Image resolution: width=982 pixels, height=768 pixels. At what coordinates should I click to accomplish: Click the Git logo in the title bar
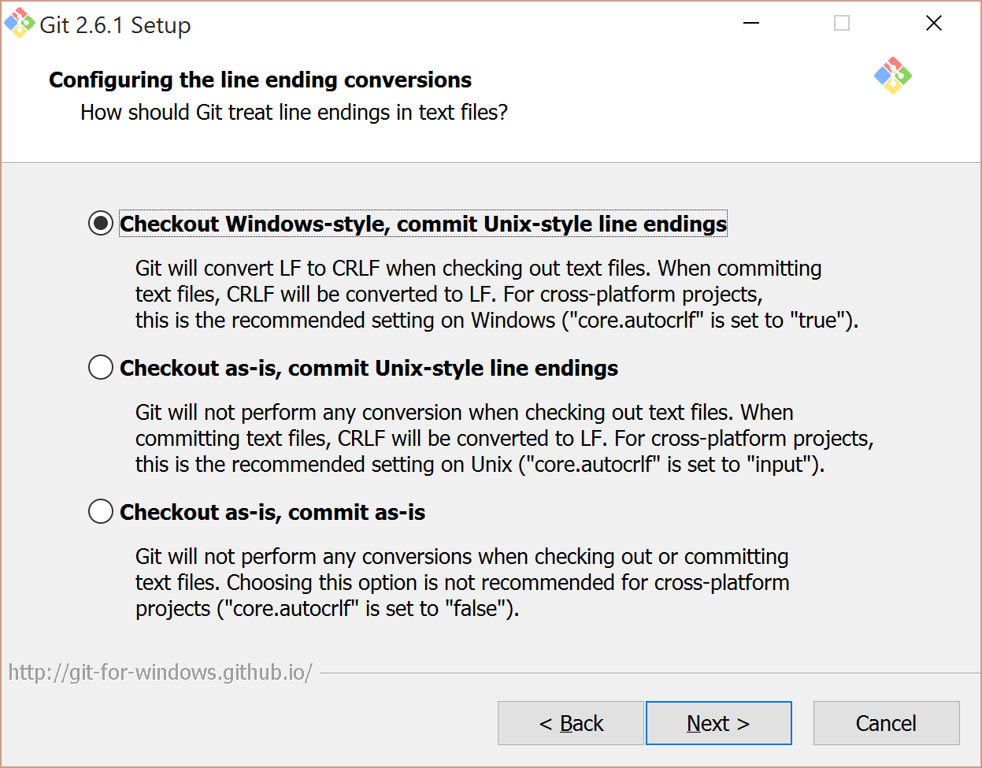coord(17,24)
